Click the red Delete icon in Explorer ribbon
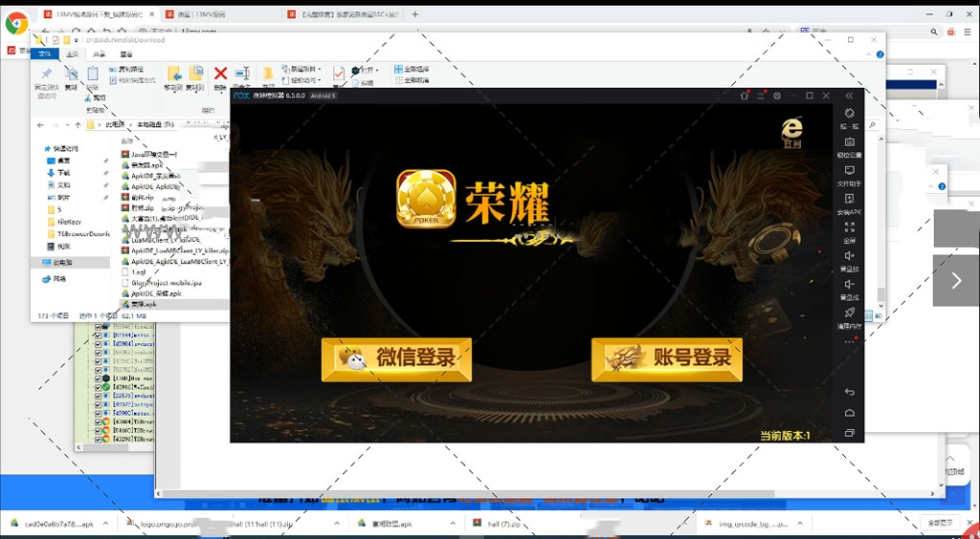This screenshot has height=539, width=980. (220, 75)
